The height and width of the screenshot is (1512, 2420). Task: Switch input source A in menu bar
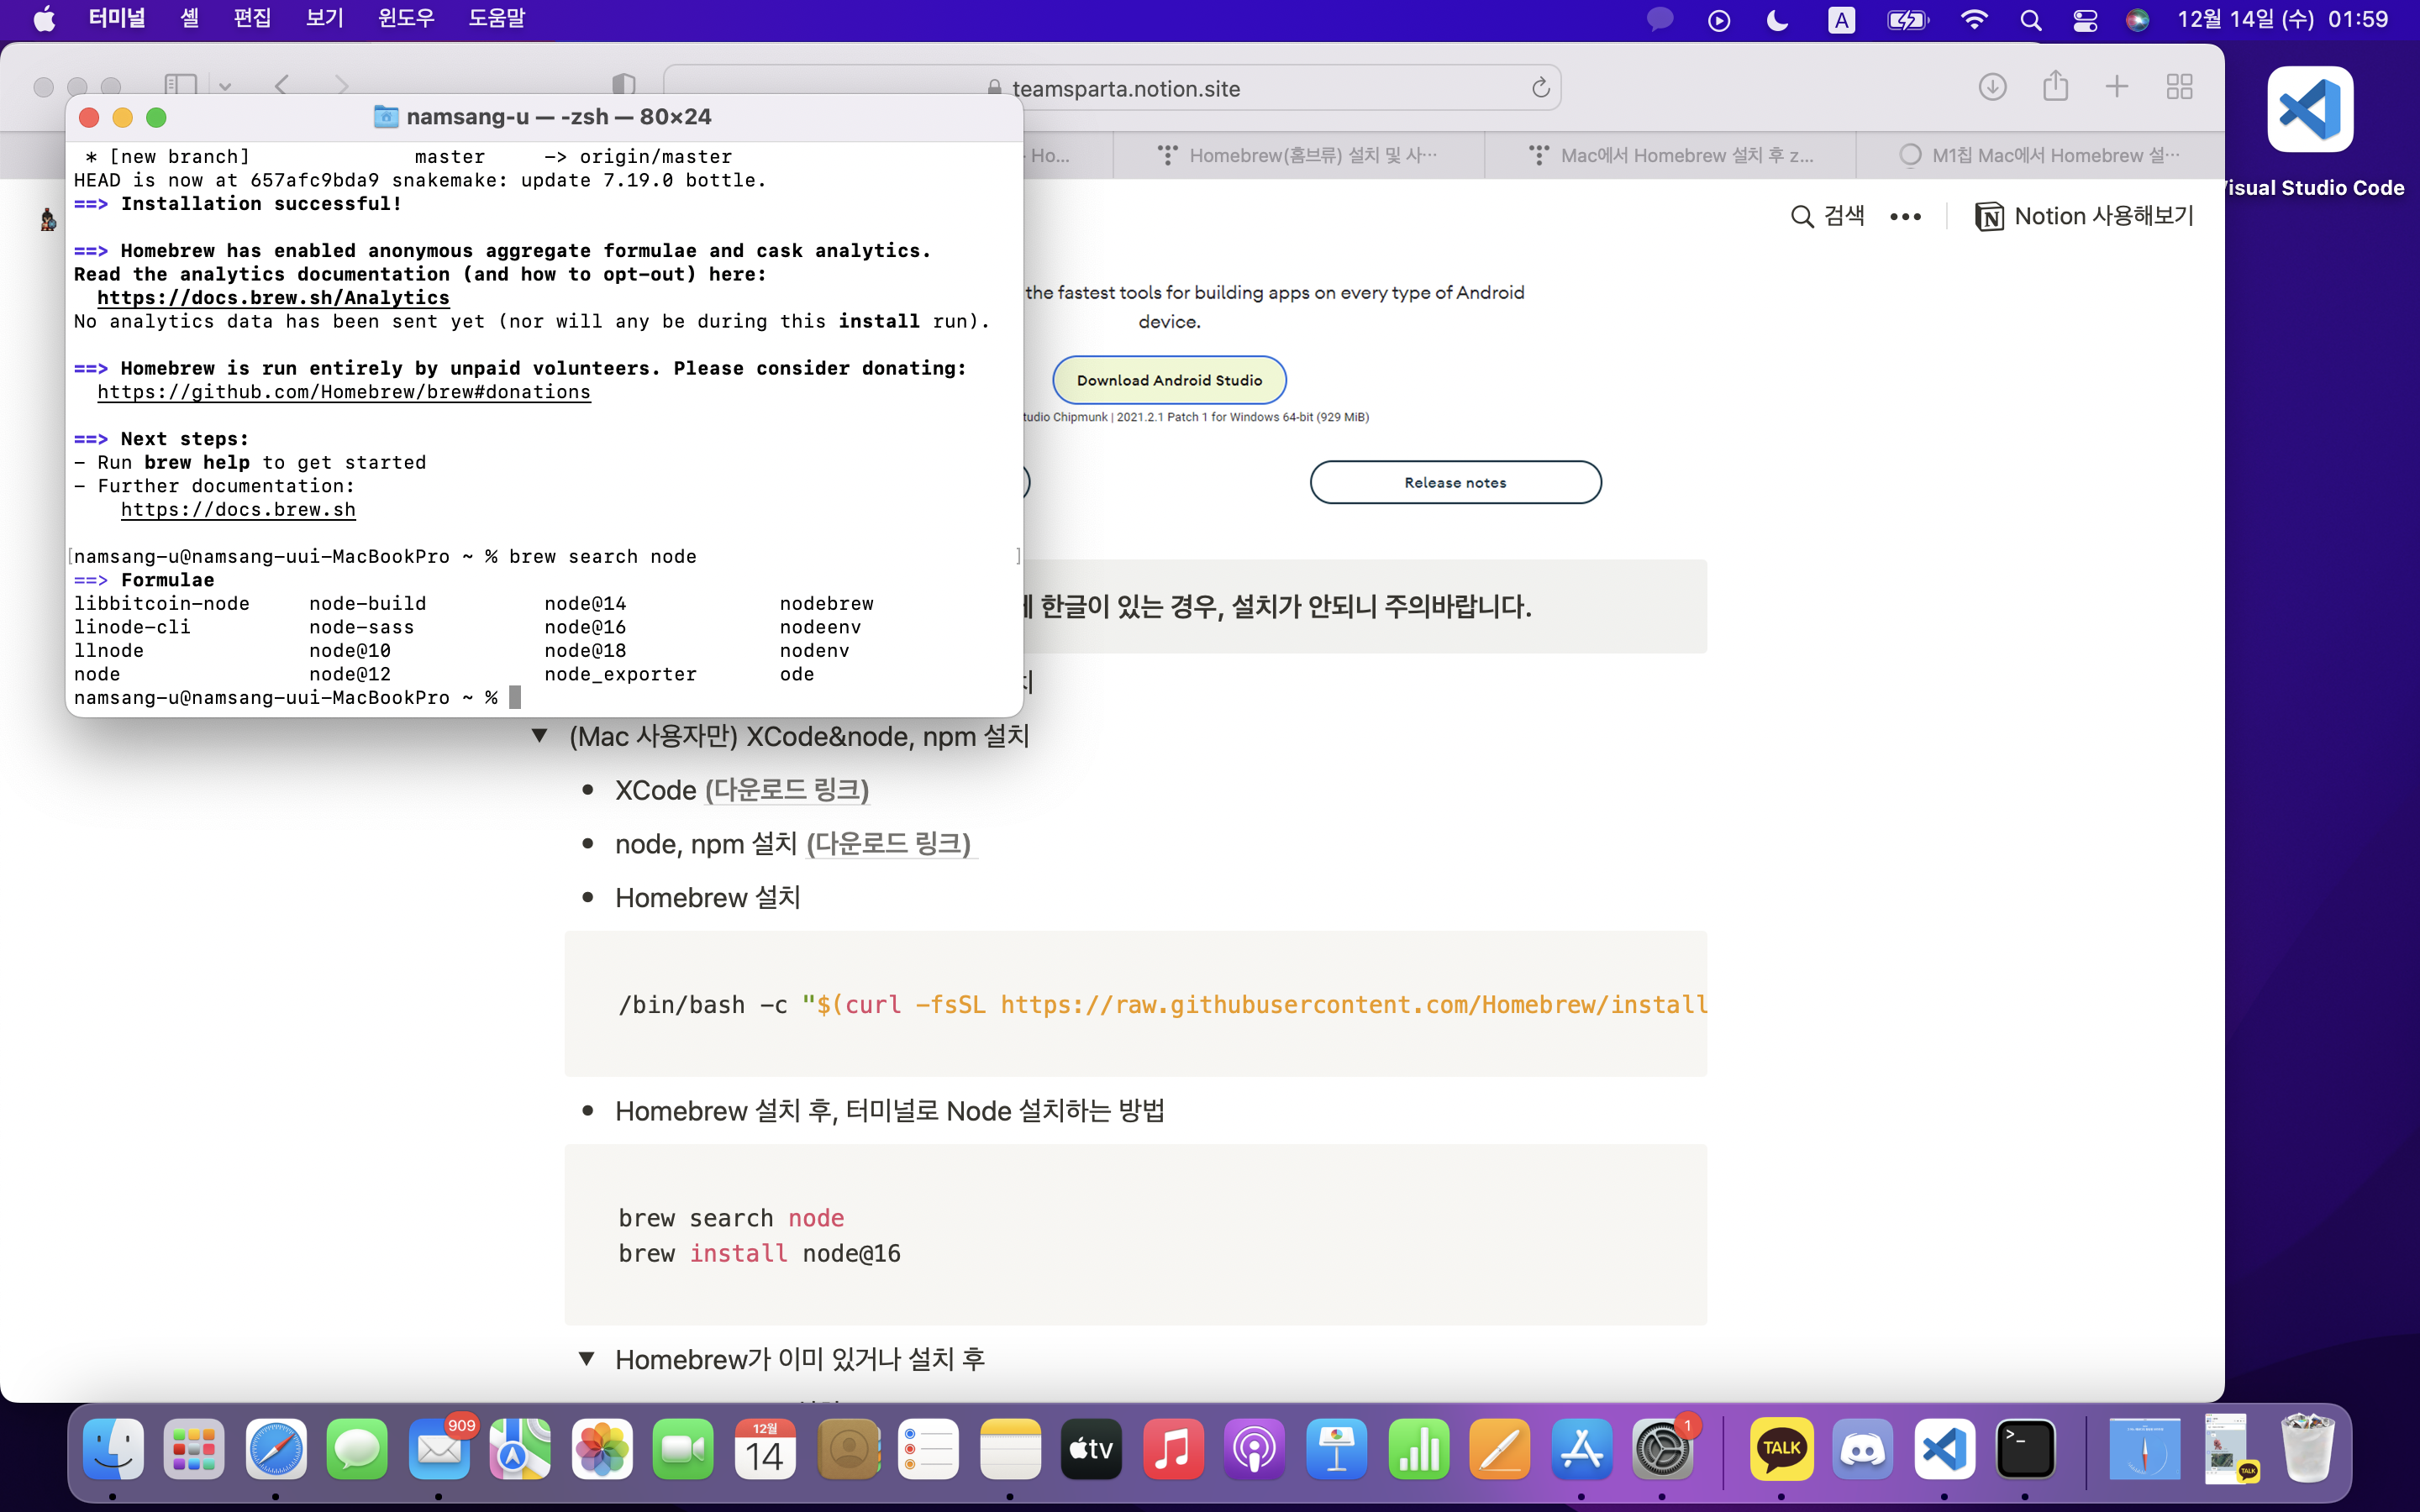(1841, 20)
